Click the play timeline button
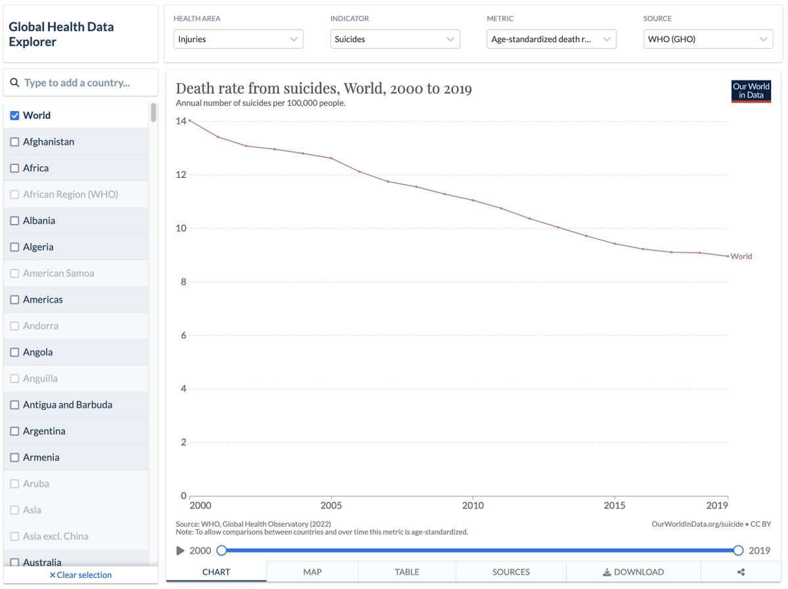Viewport: 788px width, 589px height. (181, 551)
